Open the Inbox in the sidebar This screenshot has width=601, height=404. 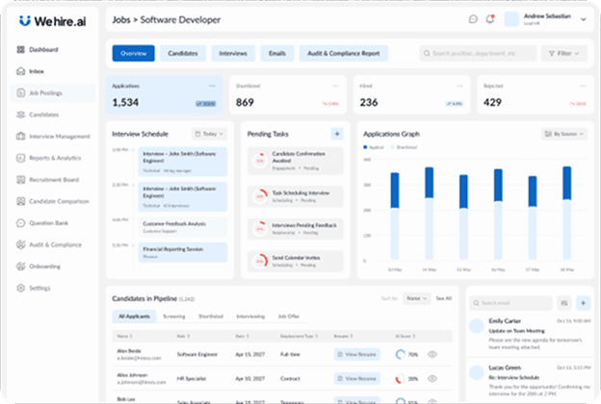30,71
